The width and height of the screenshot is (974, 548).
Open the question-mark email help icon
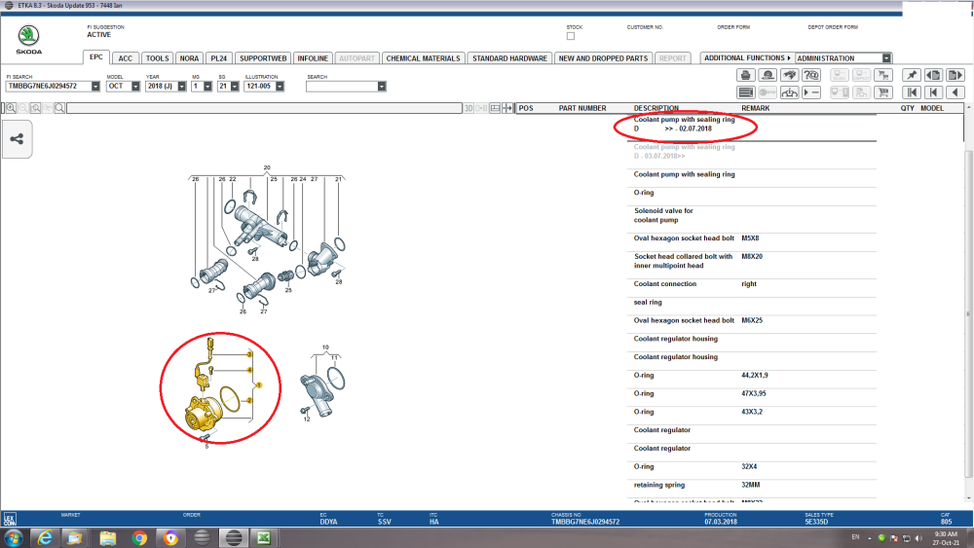coord(811,75)
